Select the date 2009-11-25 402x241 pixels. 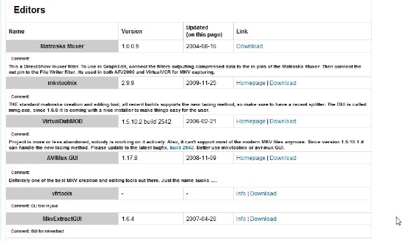tap(201, 83)
